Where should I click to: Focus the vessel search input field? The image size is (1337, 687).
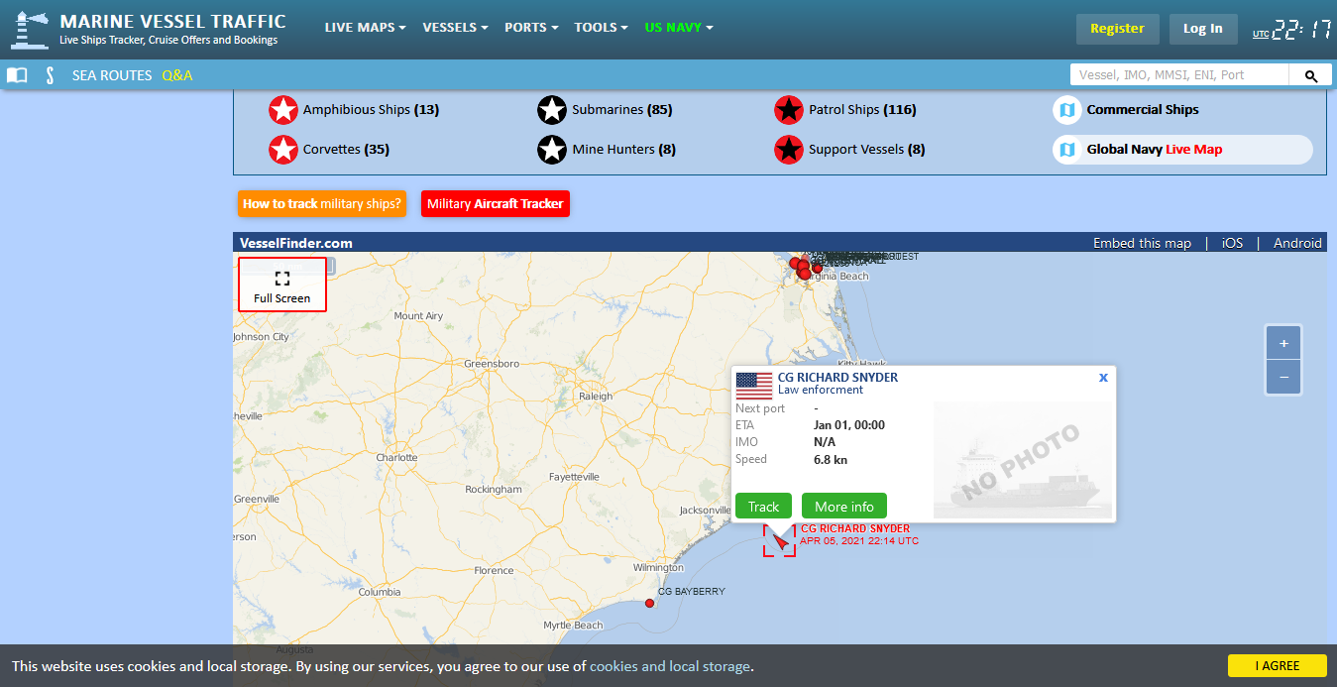point(1179,75)
